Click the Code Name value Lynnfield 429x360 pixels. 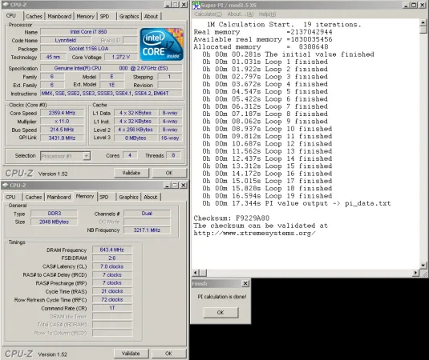click(x=66, y=40)
